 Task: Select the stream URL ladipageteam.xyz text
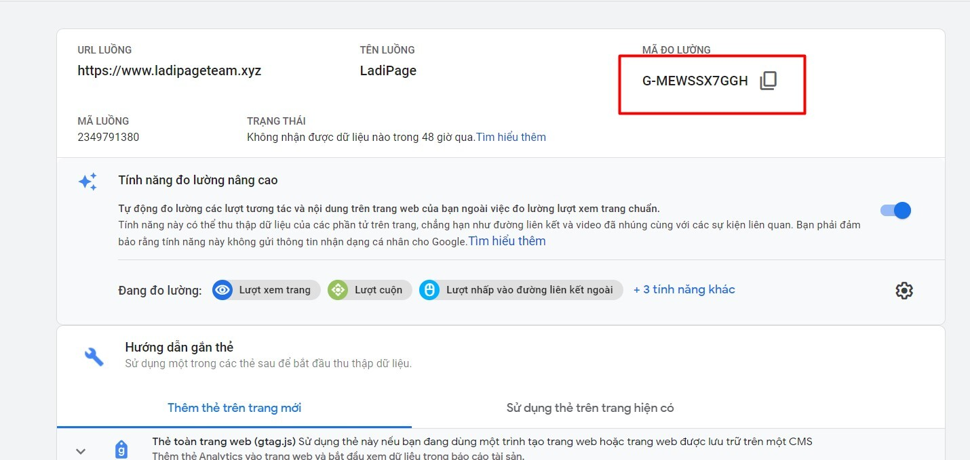tap(169, 70)
